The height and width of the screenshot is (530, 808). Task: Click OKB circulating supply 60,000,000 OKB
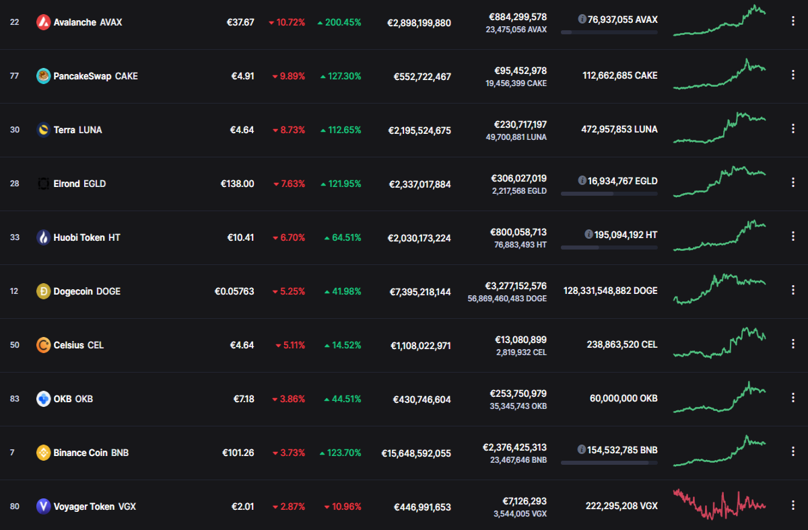pos(624,398)
